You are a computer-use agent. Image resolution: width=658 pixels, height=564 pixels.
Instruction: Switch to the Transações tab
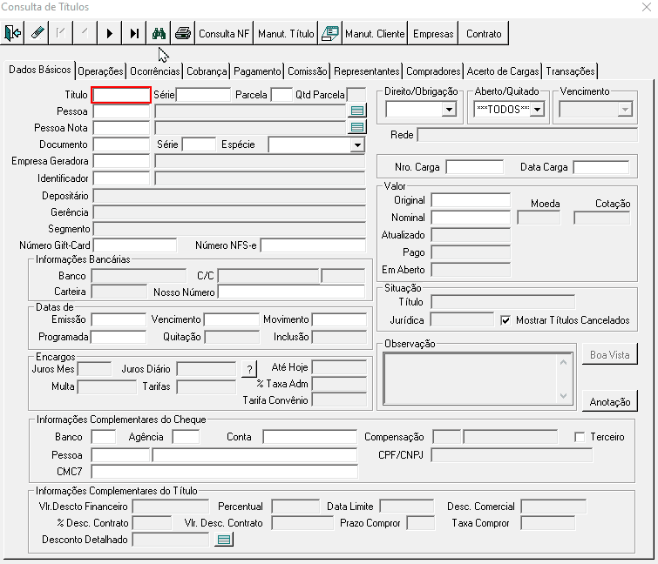(x=570, y=71)
